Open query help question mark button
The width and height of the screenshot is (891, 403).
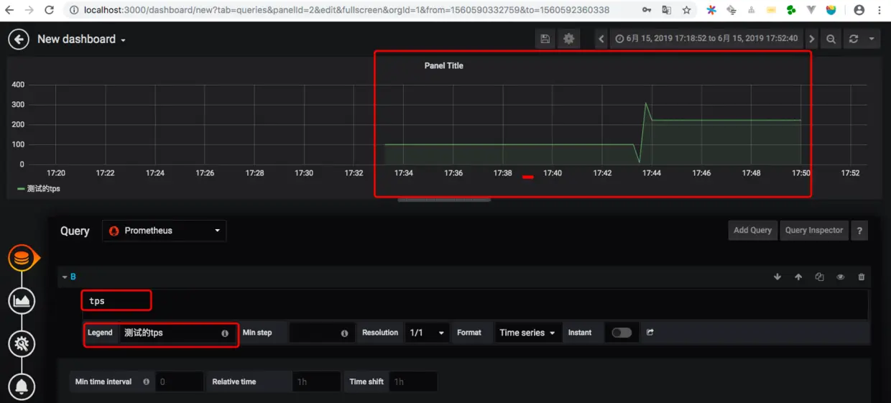coord(859,231)
